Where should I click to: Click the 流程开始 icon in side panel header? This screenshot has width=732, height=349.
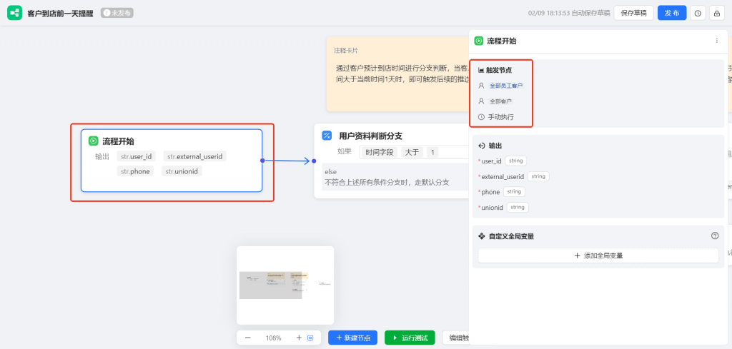coord(478,41)
